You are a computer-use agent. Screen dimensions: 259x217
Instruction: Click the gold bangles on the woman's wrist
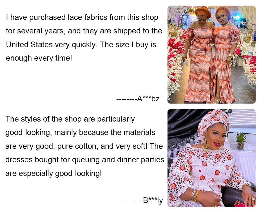[x=195, y=196]
